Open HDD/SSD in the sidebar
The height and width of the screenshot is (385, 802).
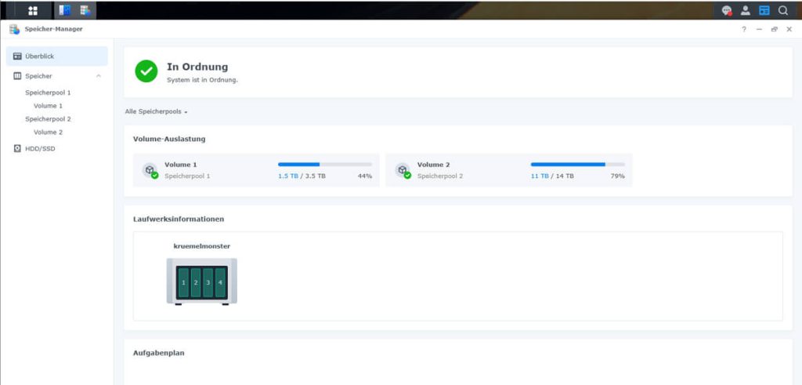[x=40, y=148]
